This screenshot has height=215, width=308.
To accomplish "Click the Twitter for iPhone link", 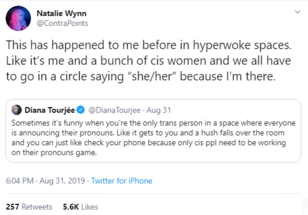I will [121, 181].
